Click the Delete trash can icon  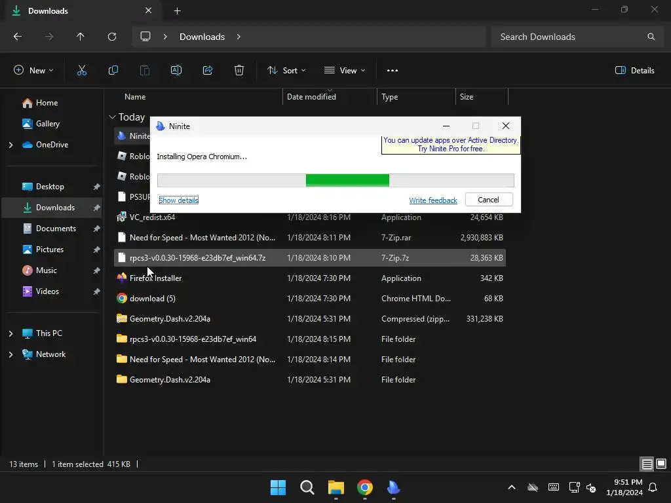[x=239, y=71]
